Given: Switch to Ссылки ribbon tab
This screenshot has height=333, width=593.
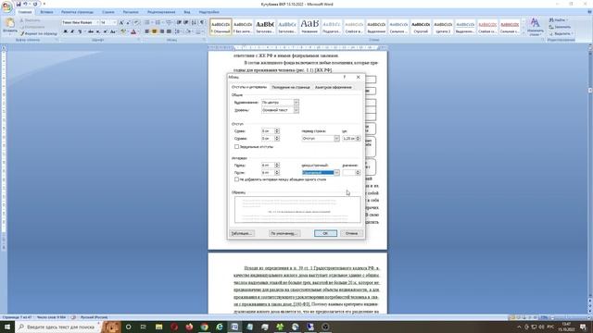Looking at the screenshot, I should click(108, 12).
